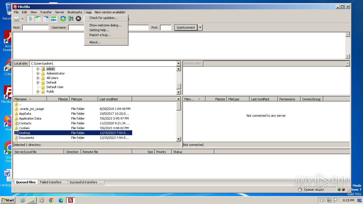The height and width of the screenshot is (204, 363).
Task: Choose Check for updates
Action: point(106,18)
